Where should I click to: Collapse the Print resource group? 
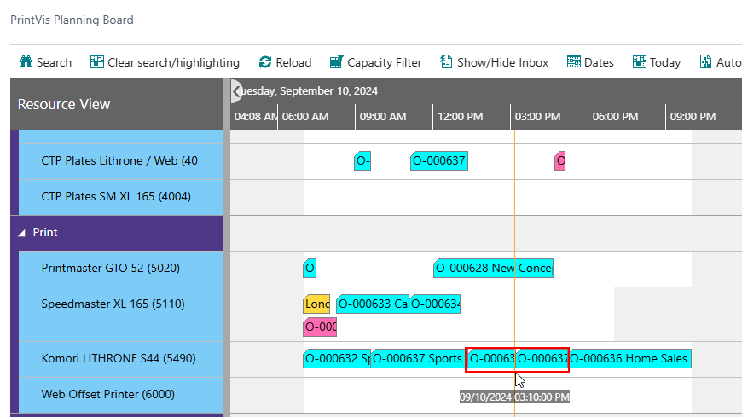23,232
